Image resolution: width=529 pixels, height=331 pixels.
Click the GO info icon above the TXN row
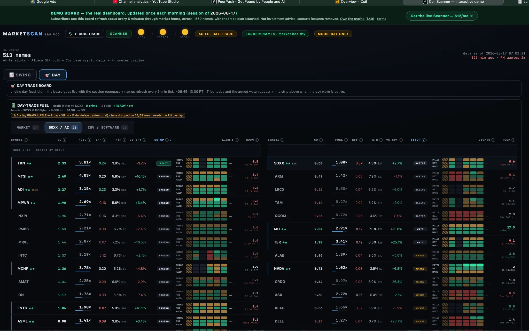65,140
